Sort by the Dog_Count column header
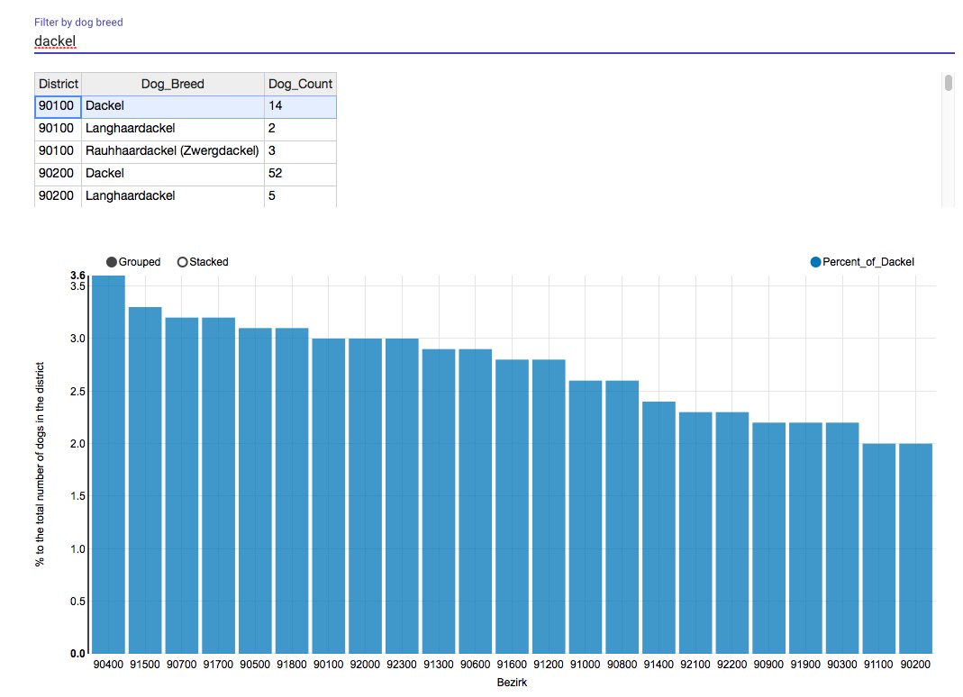 (300, 84)
